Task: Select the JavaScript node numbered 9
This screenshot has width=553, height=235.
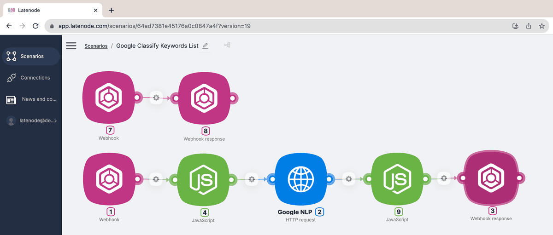Action: pyautogui.click(x=397, y=179)
